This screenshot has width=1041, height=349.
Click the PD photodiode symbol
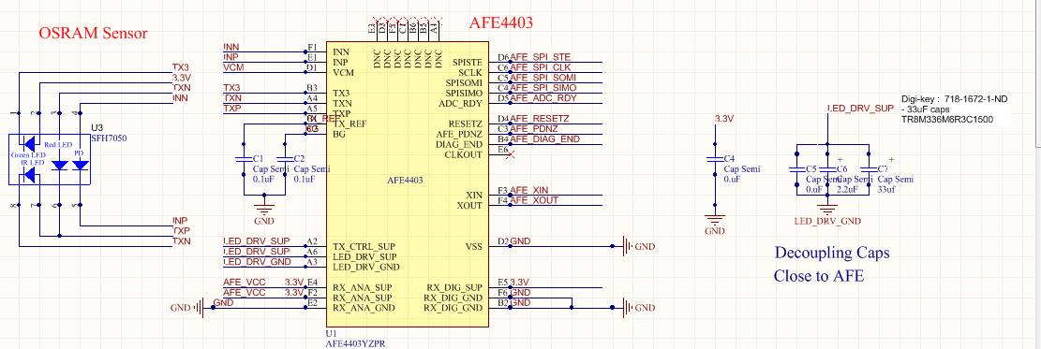[x=81, y=164]
